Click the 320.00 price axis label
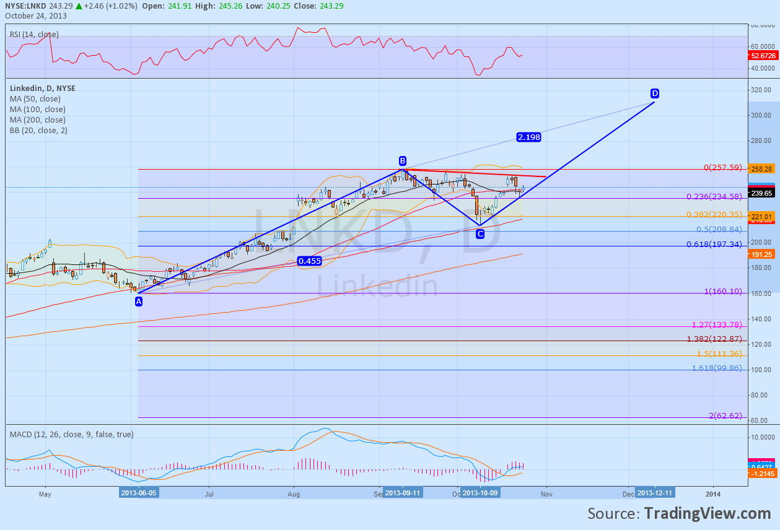780x530 pixels. 760,90
